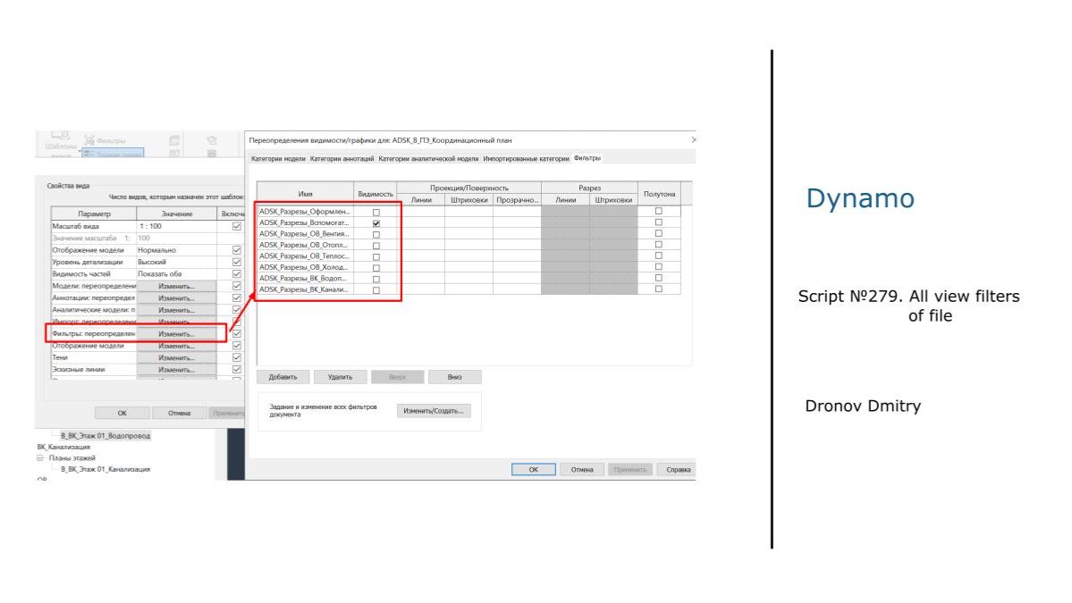
Task: Click Изменить... for Фильтры: переопределен row
Action: click(176, 334)
